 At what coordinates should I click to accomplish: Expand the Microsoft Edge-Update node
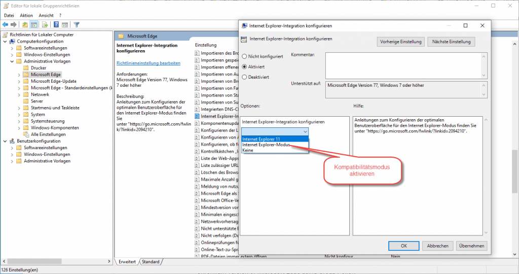19,82
